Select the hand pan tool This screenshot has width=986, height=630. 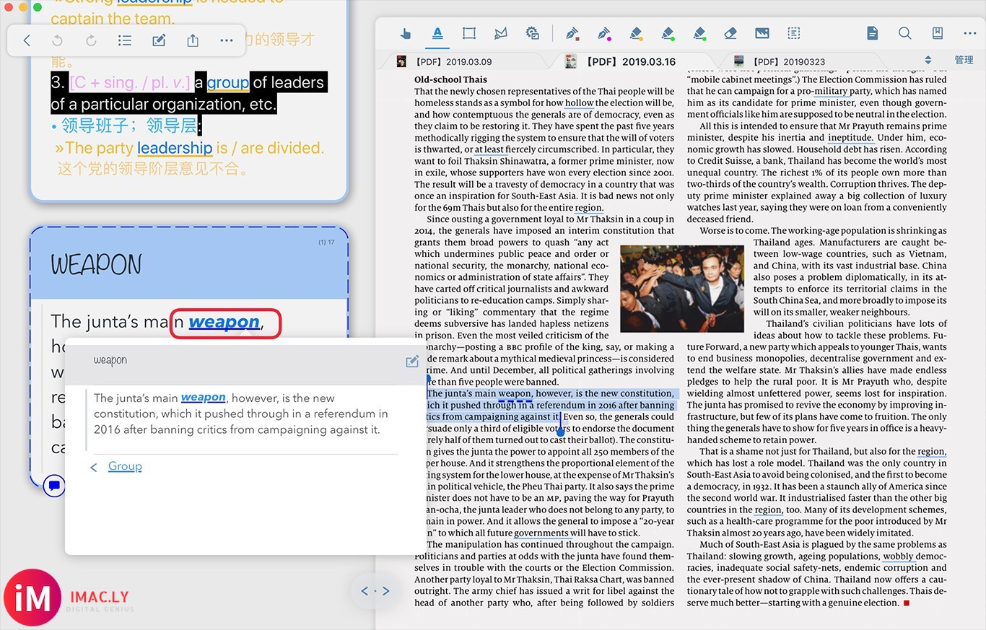pos(406,33)
